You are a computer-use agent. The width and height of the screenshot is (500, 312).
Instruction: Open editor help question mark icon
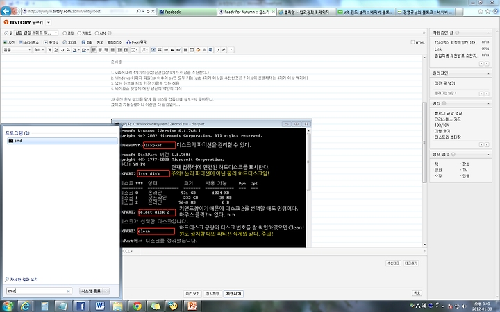click(x=231, y=50)
